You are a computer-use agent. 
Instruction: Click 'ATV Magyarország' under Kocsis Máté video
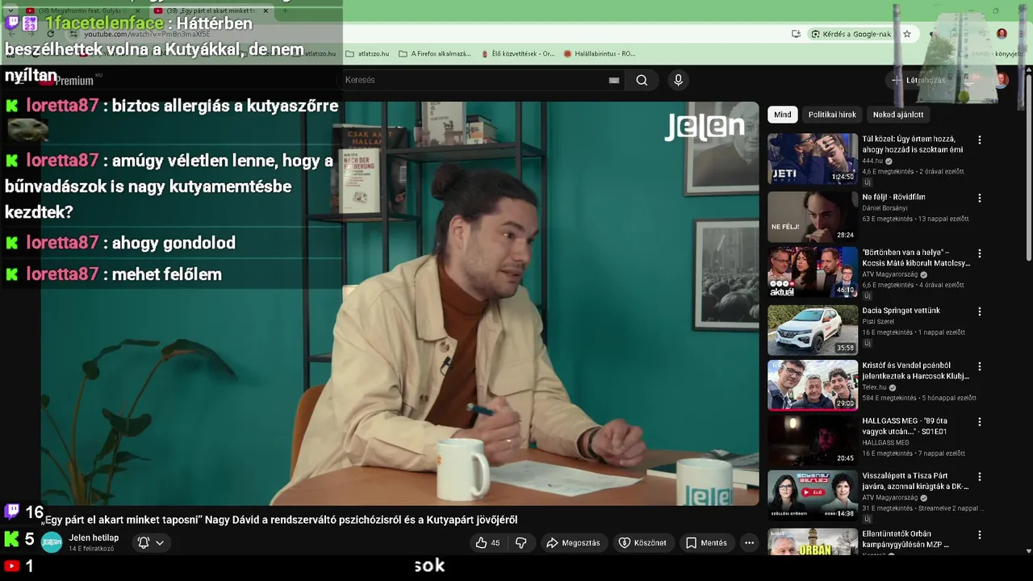point(891,274)
